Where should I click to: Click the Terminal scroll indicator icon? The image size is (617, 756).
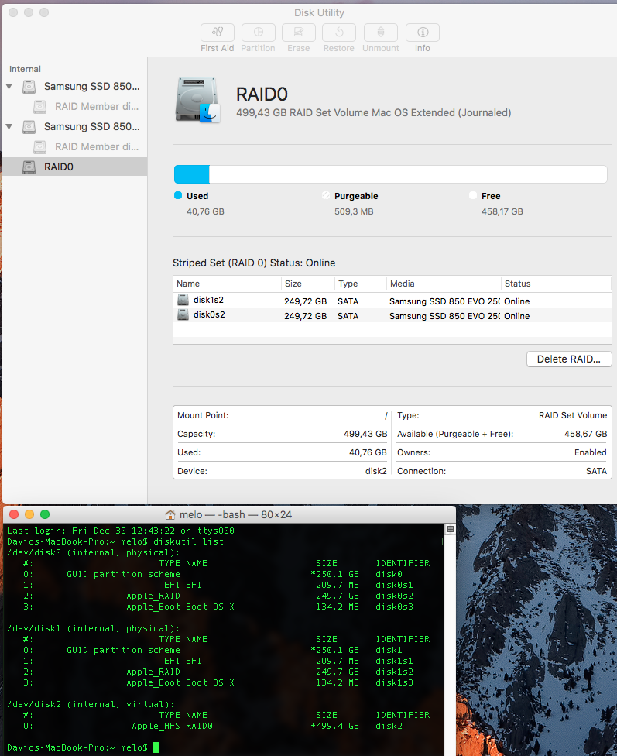tap(451, 529)
